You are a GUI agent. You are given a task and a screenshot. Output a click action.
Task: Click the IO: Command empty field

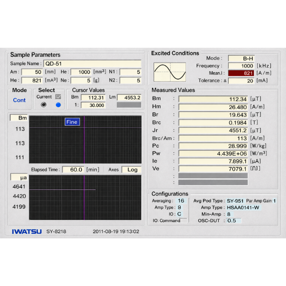[183, 221]
